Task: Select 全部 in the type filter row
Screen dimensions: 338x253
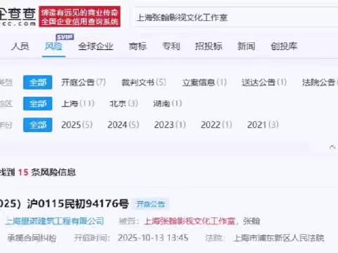Action: click(37, 82)
